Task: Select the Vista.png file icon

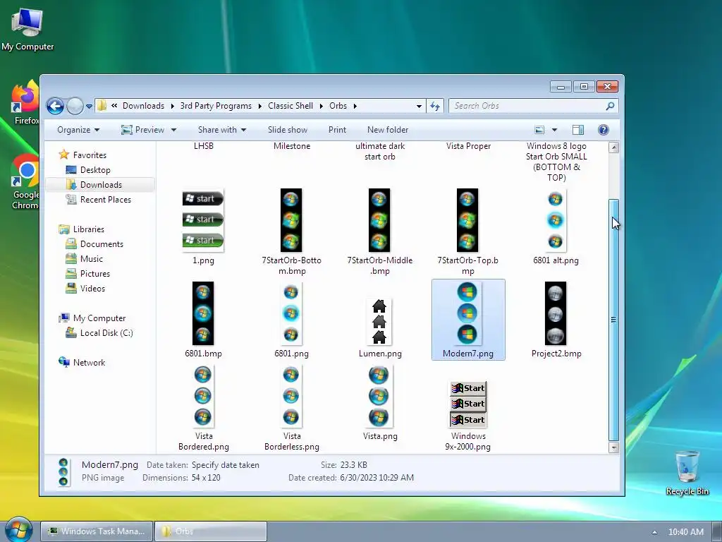Action: 379,396
